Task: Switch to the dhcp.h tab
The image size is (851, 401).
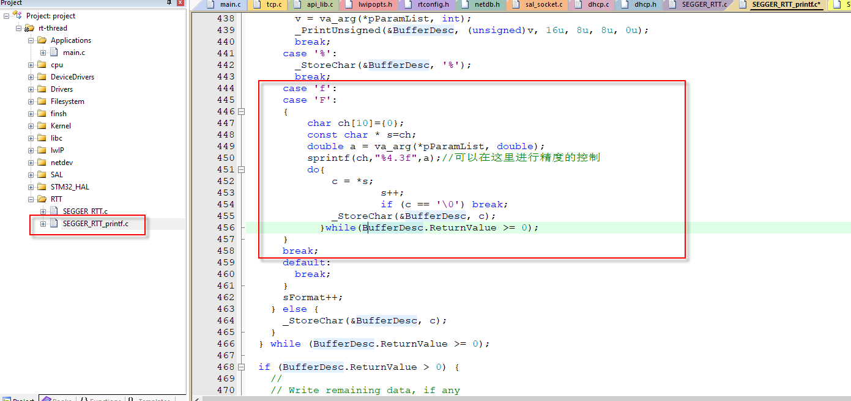Action: pyautogui.click(x=639, y=5)
